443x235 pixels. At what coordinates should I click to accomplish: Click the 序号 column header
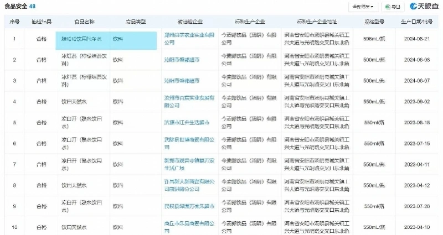14,22
